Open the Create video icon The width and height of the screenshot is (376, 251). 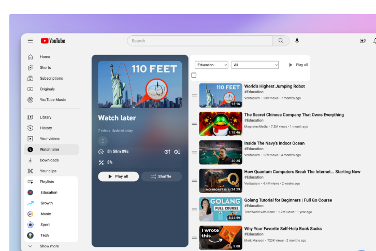point(363,41)
